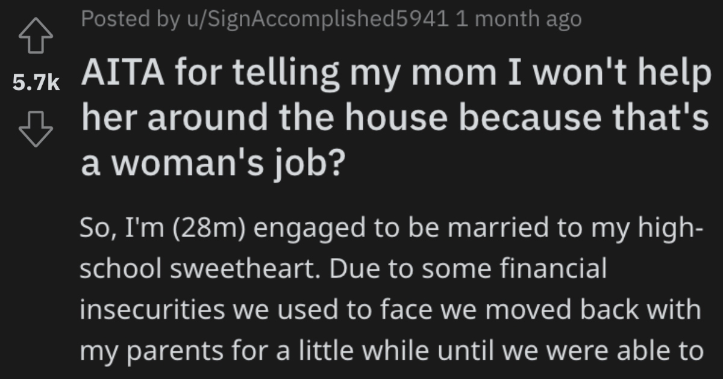Click empty space right of the timestamp

tap(651, 20)
